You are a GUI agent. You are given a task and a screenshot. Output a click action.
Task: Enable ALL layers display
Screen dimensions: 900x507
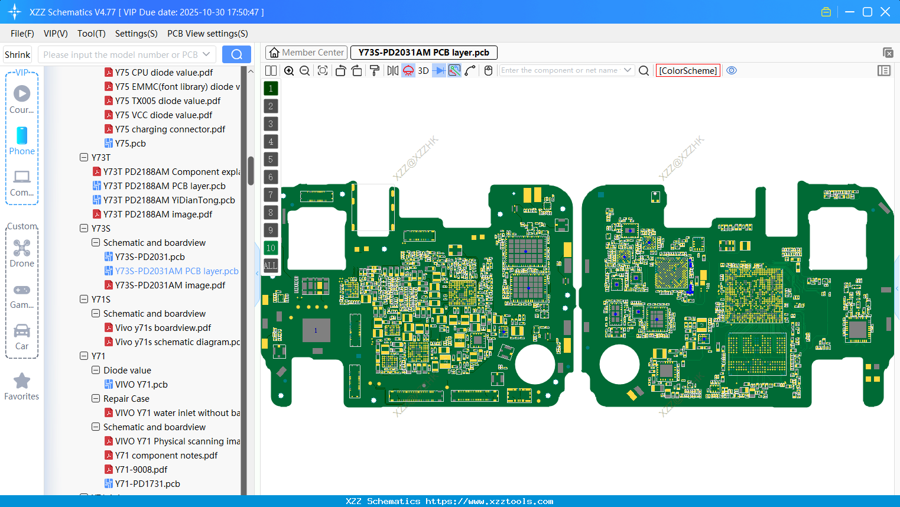[x=271, y=265]
